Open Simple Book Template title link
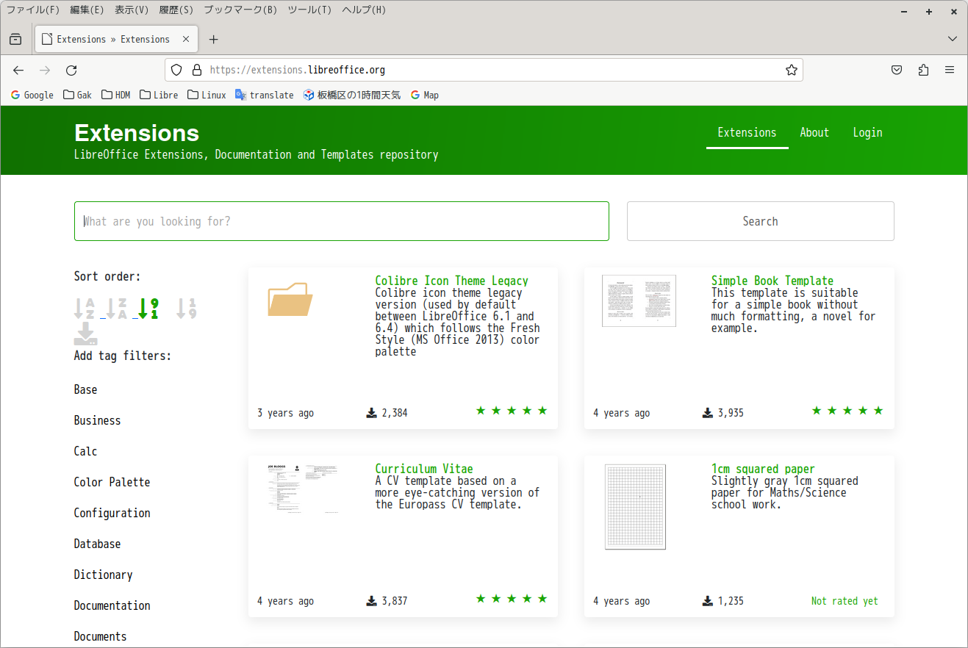Viewport: 968px width, 648px height. click(x=772, y=281)
